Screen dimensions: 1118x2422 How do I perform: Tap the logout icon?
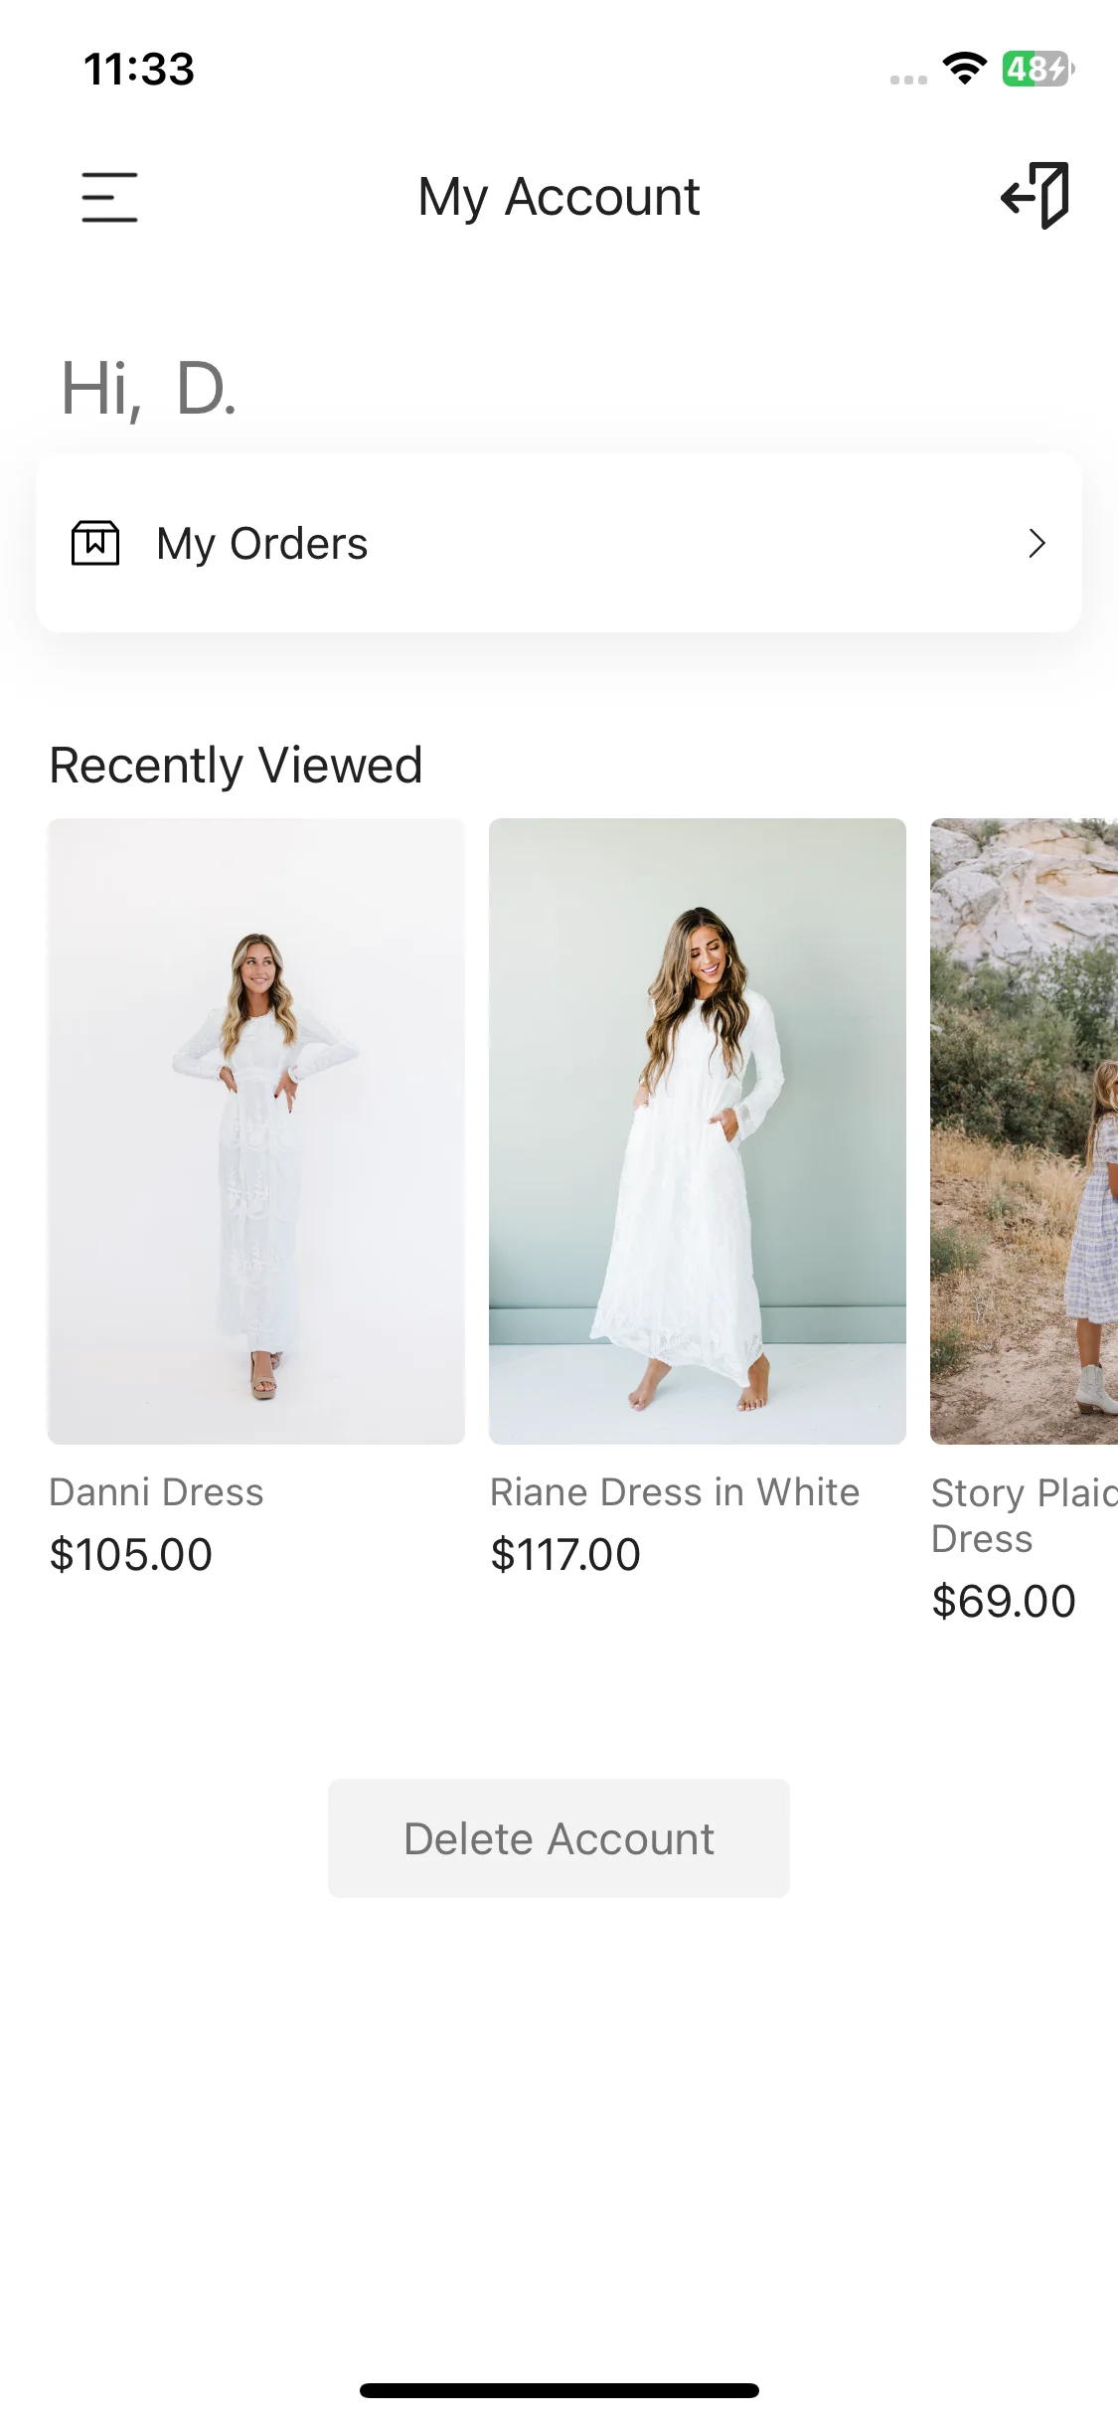[x=1036, y=195]
